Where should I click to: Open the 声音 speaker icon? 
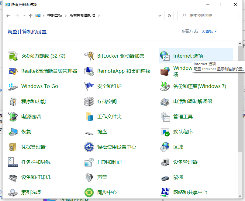point(89,177)
